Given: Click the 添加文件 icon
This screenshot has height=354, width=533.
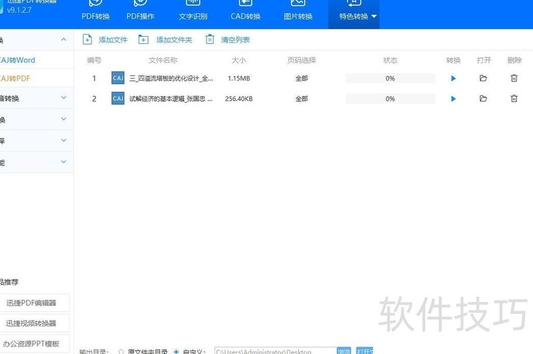Looking at the screenshot, I should point(87,40).
